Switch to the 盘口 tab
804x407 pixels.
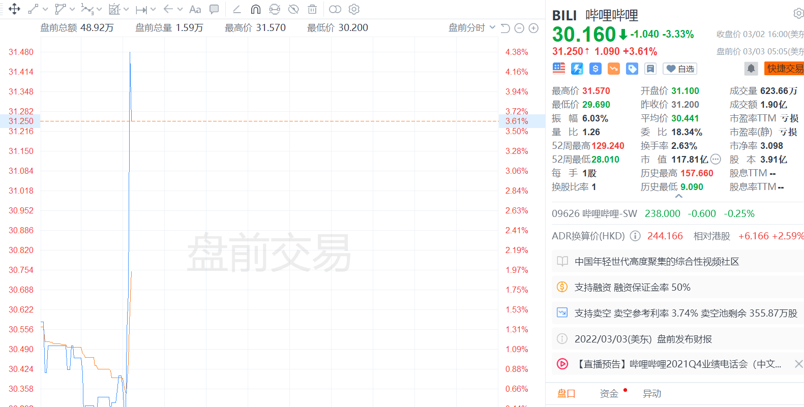click(x=567, y=394)
